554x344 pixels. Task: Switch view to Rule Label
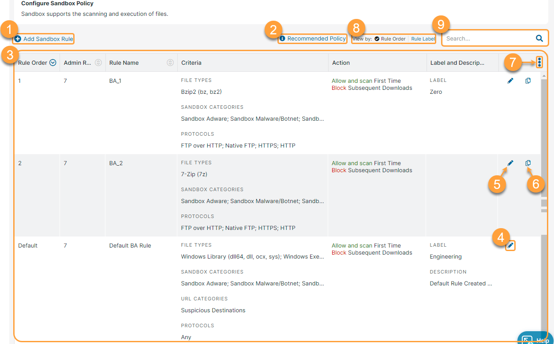pyautogui.click(x=422, y=38)
